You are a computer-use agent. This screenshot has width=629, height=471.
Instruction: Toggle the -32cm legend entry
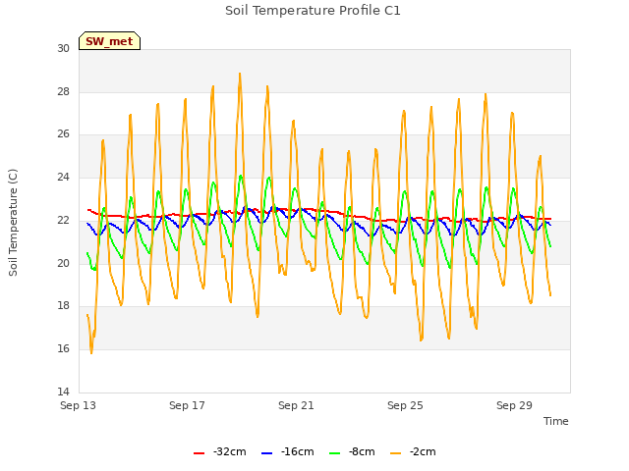coord(220,451)
